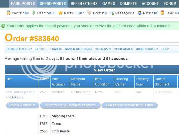Open the Spend Points menu
The height and width of the screenshot is (137, 179).
tap(53, 4)
